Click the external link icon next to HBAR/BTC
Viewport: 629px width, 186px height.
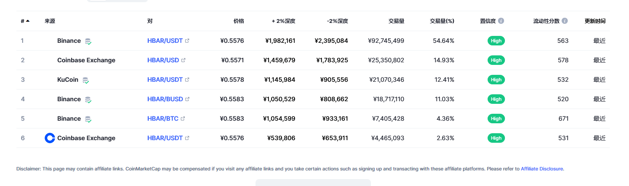coord(183,119)
